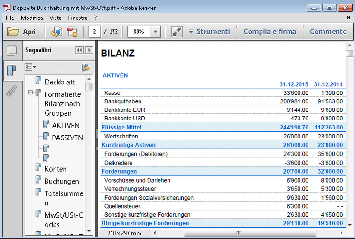Click the Buchungen bookmark icon
The height and width of the screenshot is (239, 355).
click(x=38, y=180)
